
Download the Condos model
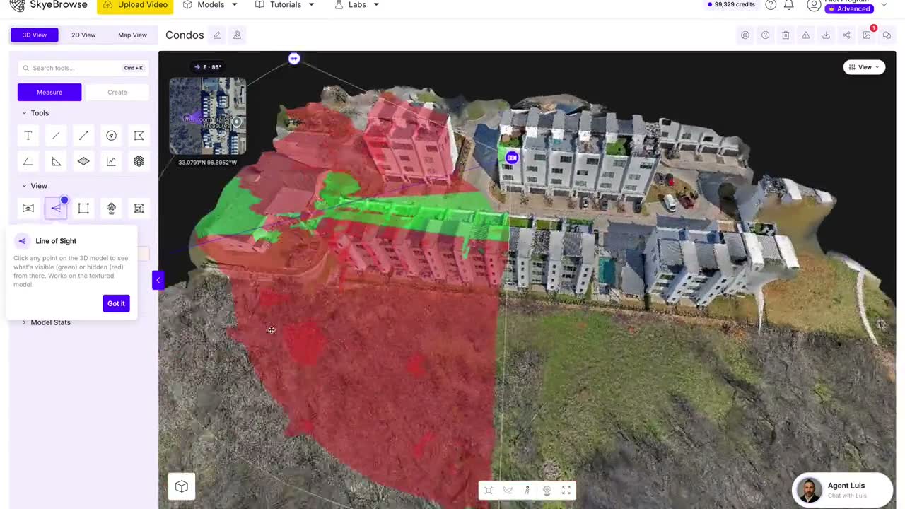point(826,35)
